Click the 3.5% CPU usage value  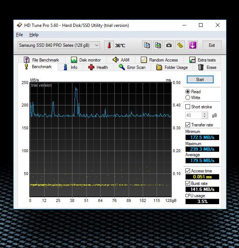(202, 202)
